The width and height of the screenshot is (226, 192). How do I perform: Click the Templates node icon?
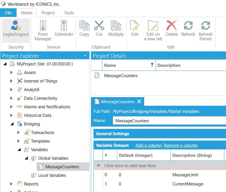pos(27,141)
